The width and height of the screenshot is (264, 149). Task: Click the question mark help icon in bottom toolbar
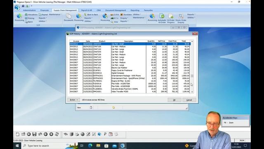(x=105, y=134)
